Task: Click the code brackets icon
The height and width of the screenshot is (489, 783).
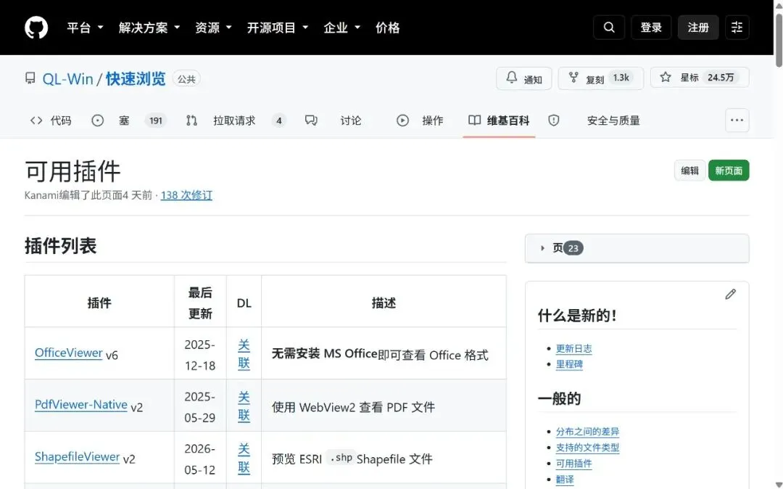Action: (36, 120)
